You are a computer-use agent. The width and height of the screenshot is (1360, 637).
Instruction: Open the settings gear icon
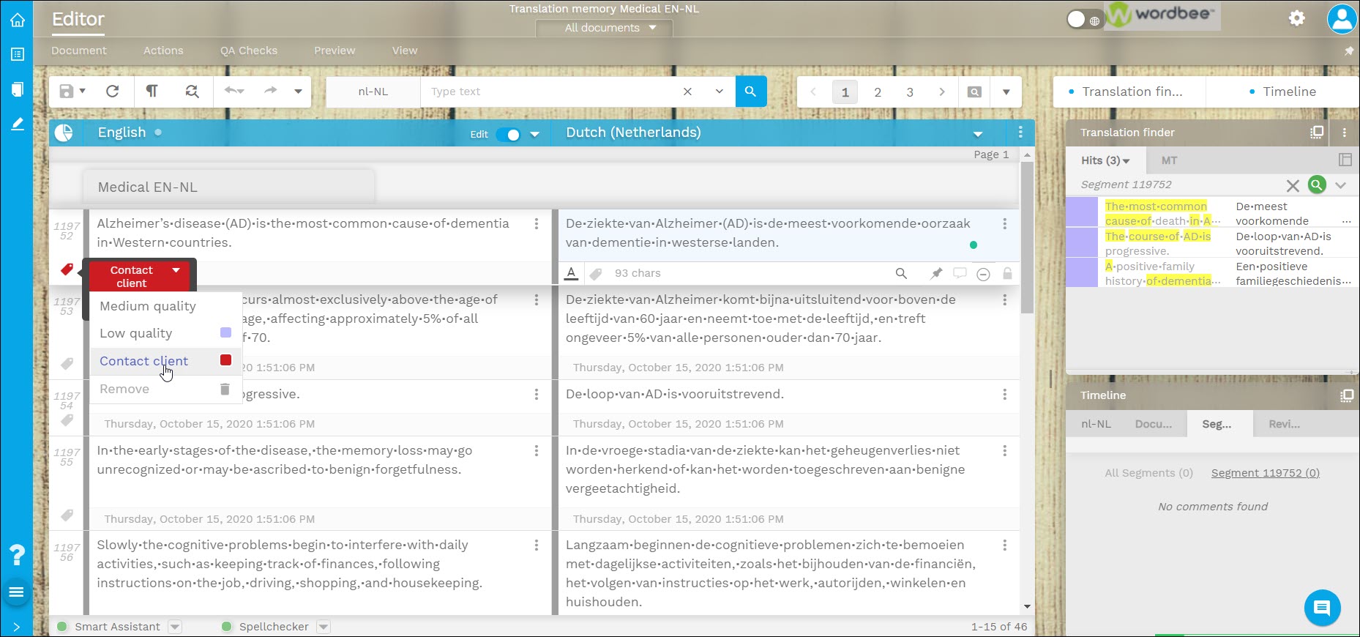point(1296,18)
